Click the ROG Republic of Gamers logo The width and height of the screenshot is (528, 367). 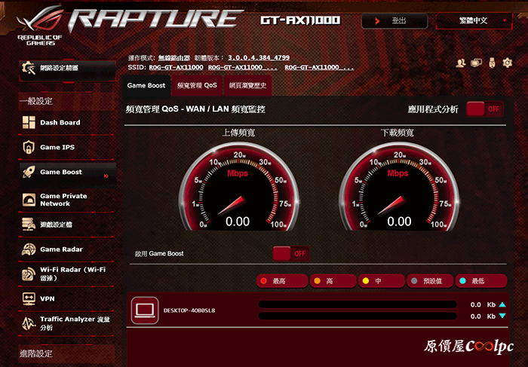[40, 26]
